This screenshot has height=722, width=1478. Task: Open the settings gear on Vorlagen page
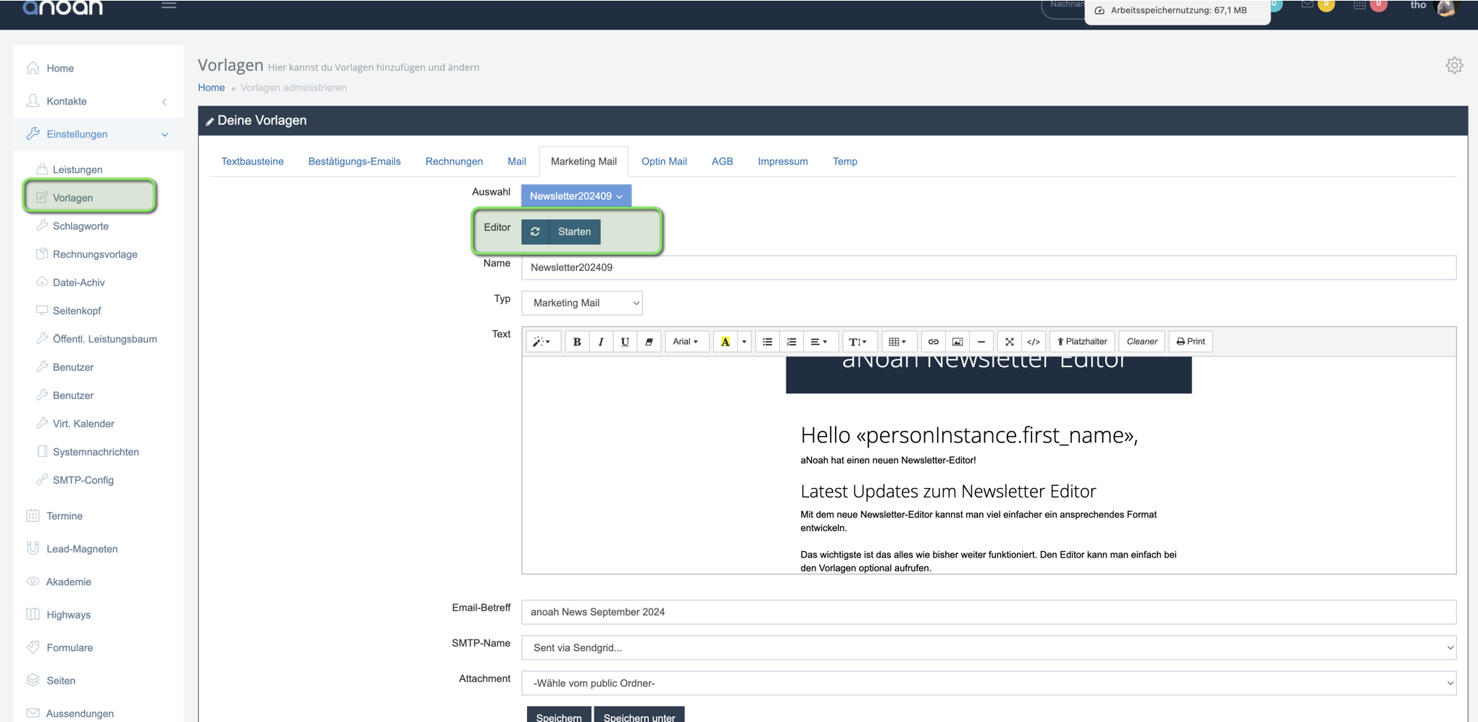click(1453, 66)
